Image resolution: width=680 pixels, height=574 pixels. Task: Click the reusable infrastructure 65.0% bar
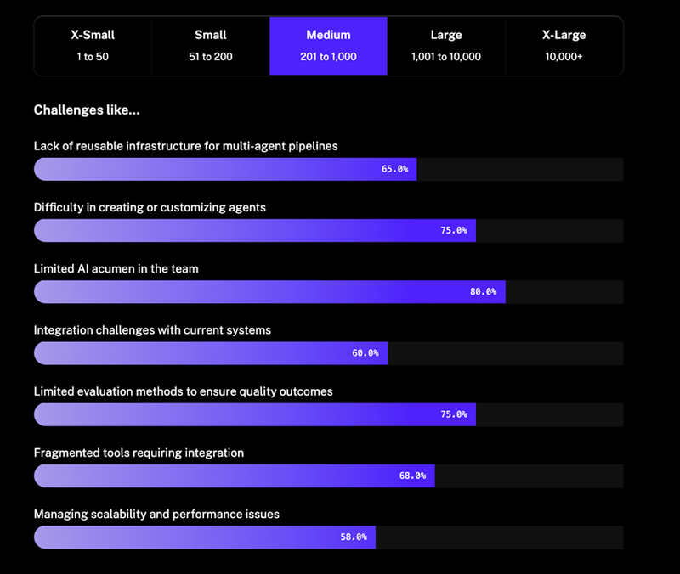click(x=225, y=169)
